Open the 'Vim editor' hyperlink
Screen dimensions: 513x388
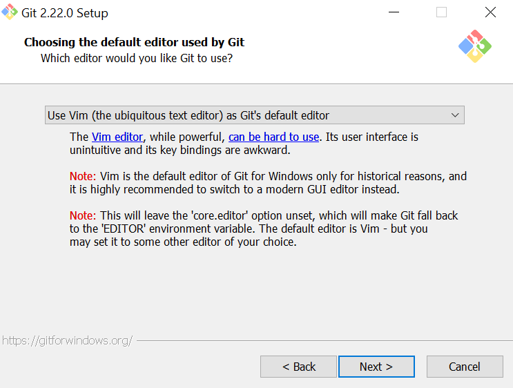(x=117, y=137)
